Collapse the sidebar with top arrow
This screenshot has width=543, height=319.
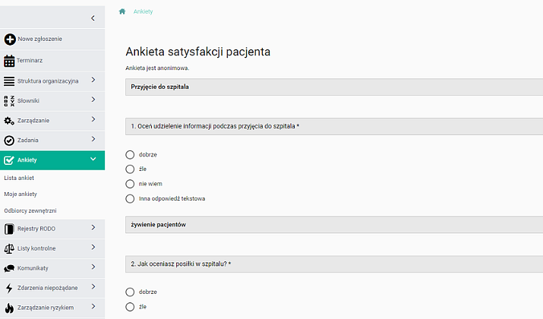(x=93, y=17)
